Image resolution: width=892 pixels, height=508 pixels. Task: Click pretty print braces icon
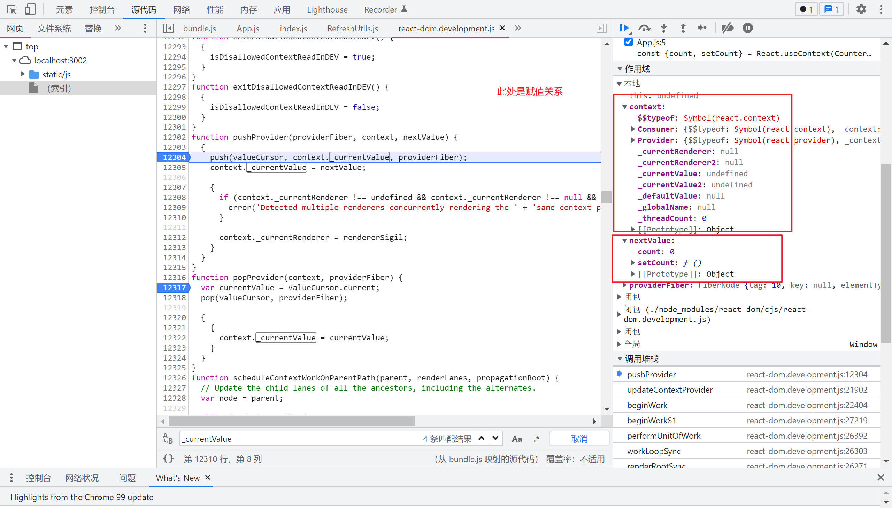point(168,459)
